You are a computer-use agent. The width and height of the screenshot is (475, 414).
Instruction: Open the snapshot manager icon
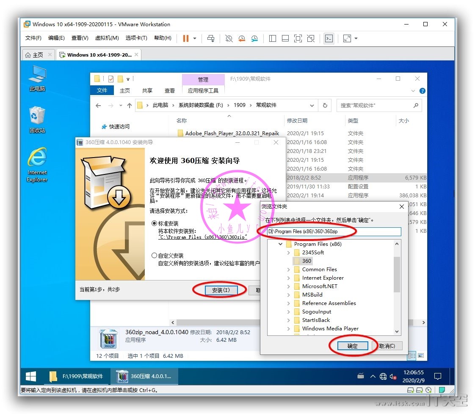point(254,38)
